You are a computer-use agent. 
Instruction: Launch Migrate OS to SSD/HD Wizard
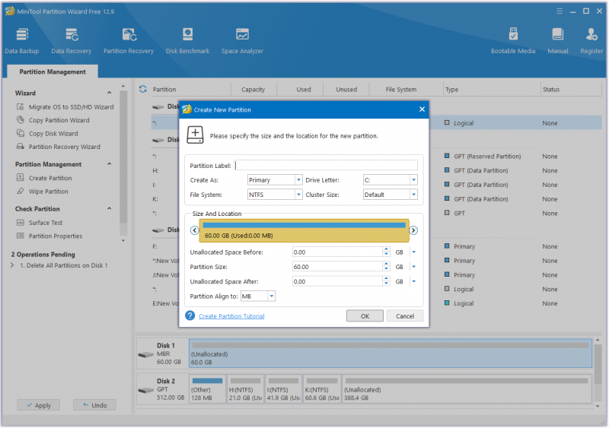pos(65,106)
